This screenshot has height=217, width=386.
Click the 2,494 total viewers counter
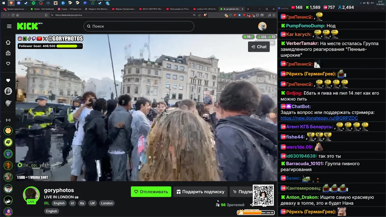[346, 7]
